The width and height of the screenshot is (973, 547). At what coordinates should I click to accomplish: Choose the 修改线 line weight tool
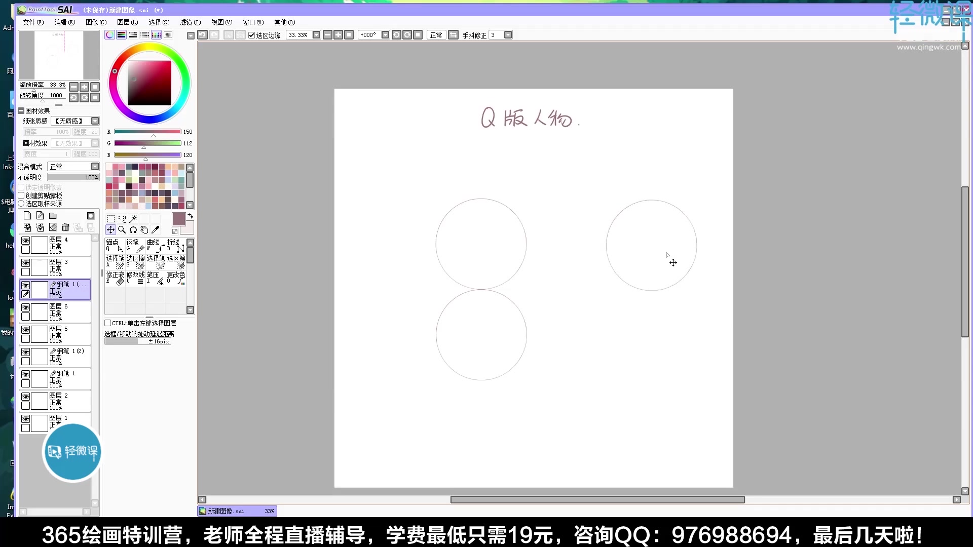coord(135,278)
